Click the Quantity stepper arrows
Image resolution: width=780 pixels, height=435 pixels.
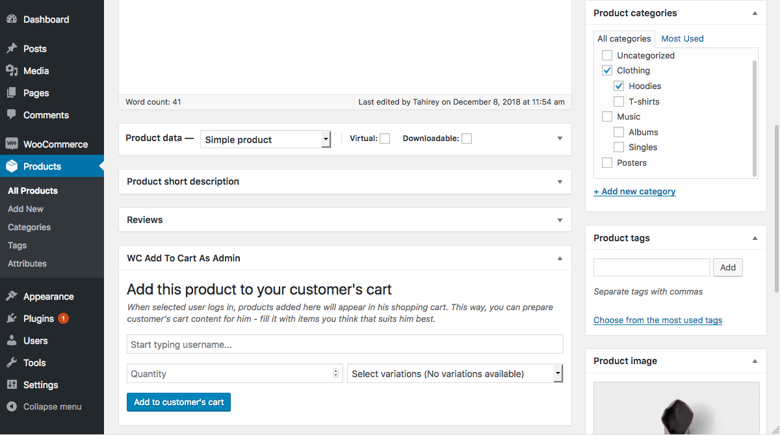(x=335, y=374)
